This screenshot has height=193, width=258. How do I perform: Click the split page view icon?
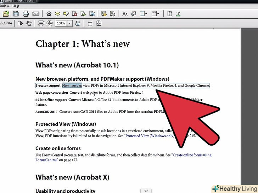pos(170,14)
